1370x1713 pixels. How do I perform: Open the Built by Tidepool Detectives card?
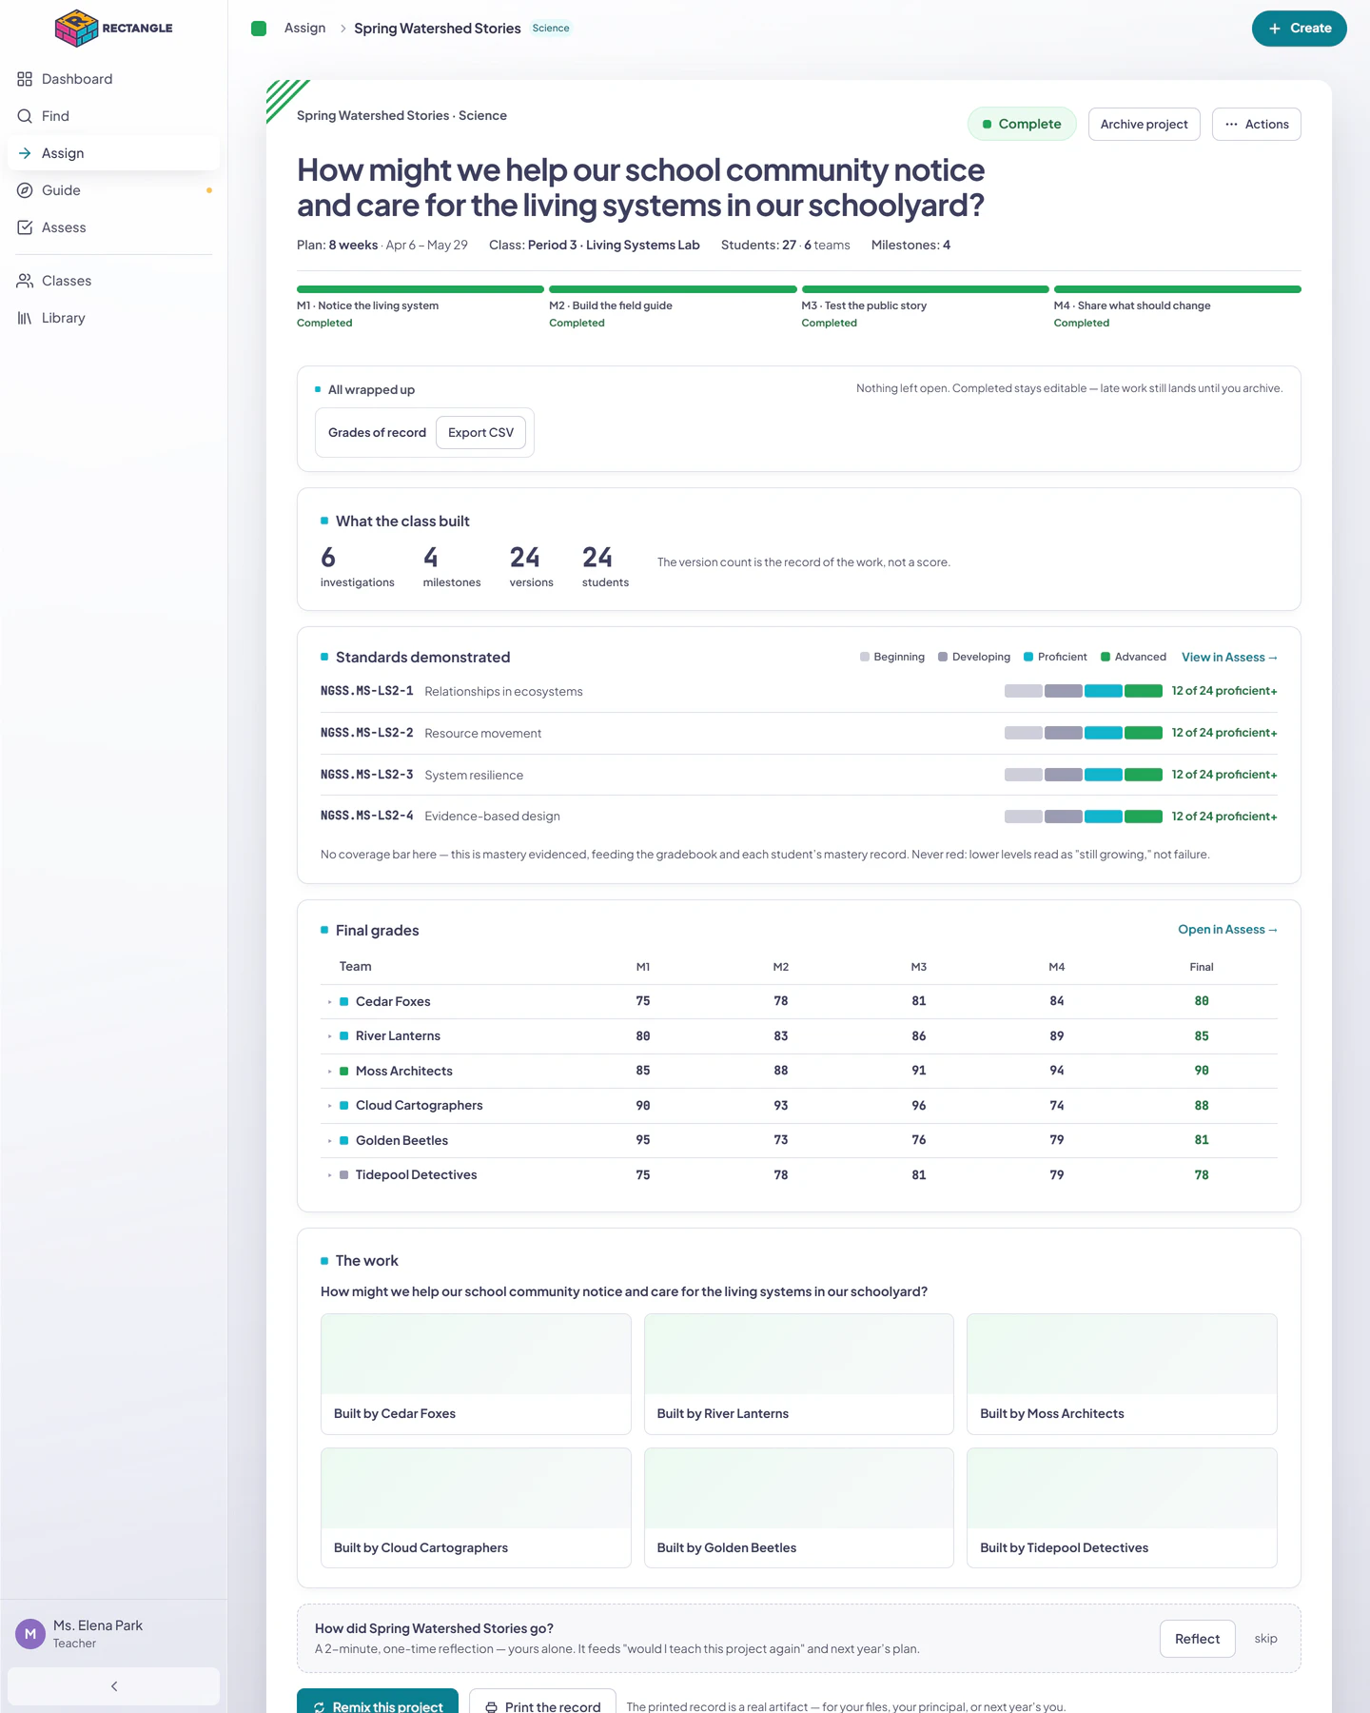(x=1122, y=1508)
